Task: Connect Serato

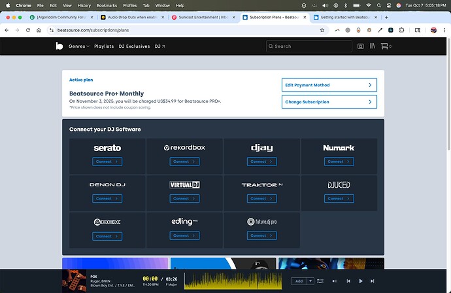Action: (107, 162)
